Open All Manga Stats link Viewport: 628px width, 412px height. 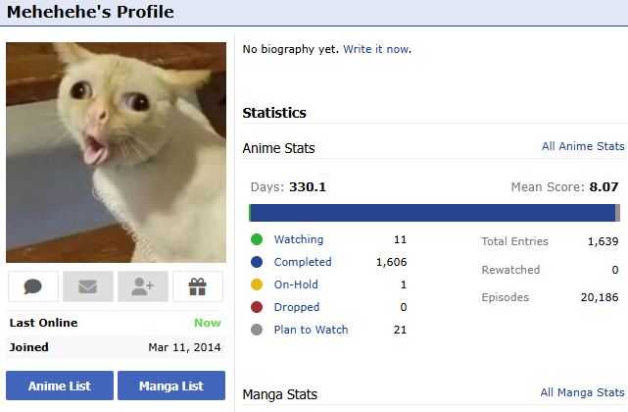click(582, 392)
